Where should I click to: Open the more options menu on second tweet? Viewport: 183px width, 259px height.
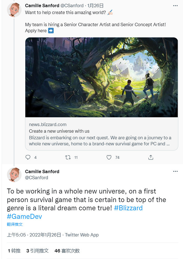175,171
